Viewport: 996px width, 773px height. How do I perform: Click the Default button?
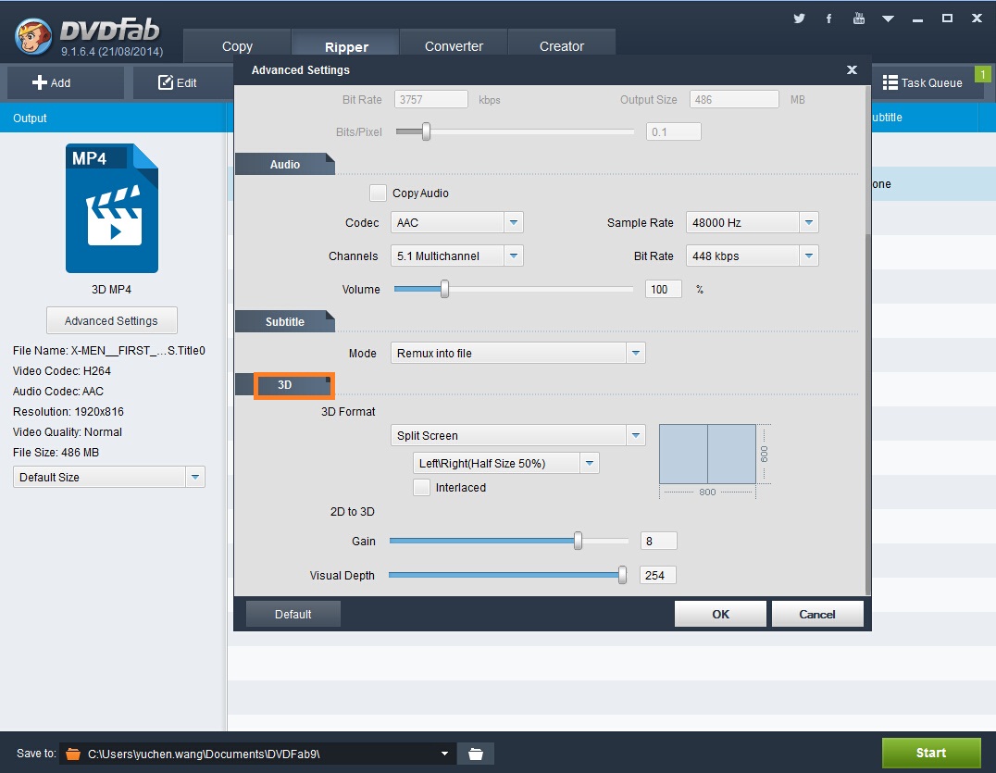293,614
